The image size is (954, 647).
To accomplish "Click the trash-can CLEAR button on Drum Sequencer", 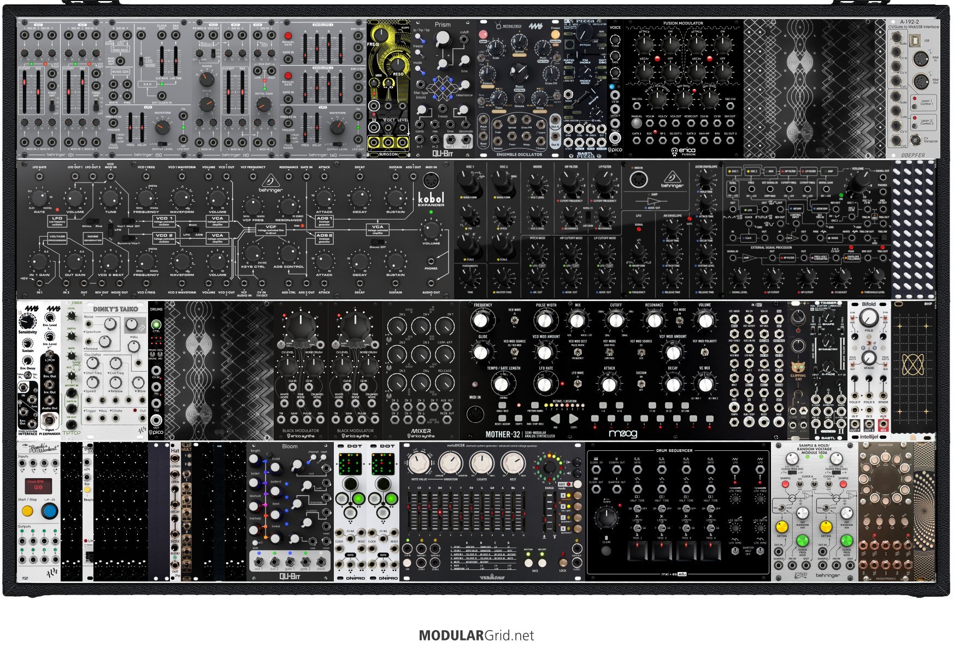I will click(605, 550).
